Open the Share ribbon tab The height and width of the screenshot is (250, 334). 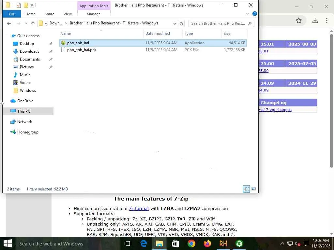click(x=49, y=14)
